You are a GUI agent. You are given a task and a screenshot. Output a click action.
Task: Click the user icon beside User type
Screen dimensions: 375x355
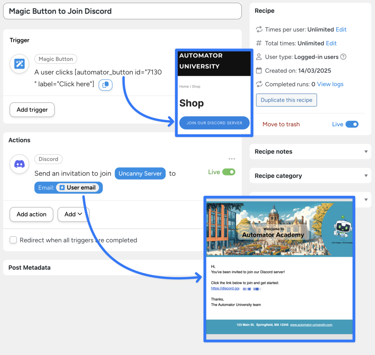259,57
